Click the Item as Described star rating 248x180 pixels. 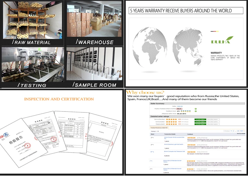[171, 119]
